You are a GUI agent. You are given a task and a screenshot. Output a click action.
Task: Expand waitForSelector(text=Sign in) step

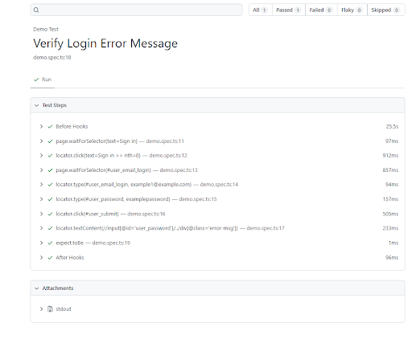click(x=41, y=141)
